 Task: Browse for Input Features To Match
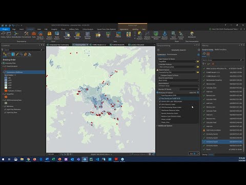pyautogui.click(x=198, y=61)
